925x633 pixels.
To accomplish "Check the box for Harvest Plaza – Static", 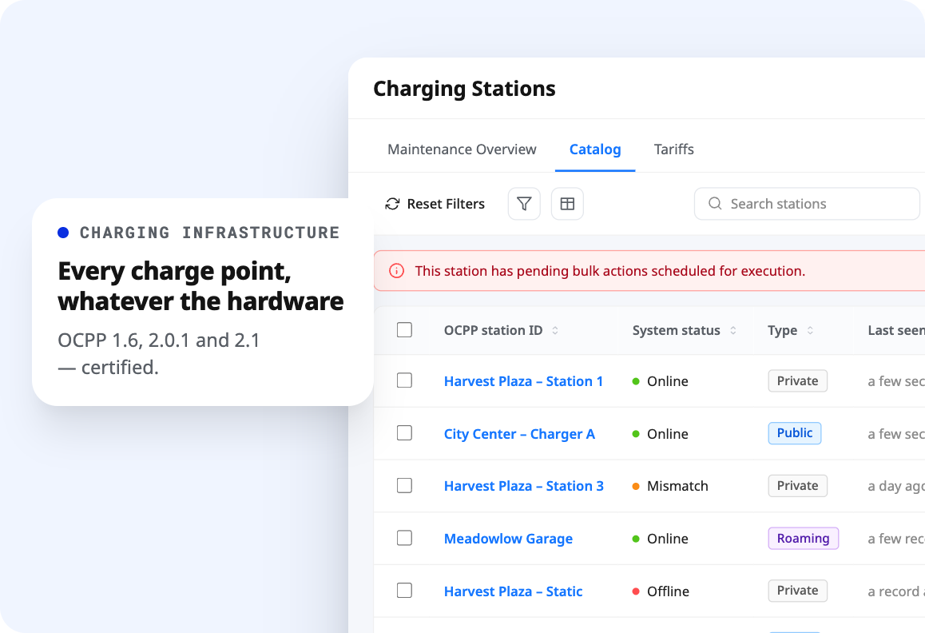I will click(x=405, y=591).
